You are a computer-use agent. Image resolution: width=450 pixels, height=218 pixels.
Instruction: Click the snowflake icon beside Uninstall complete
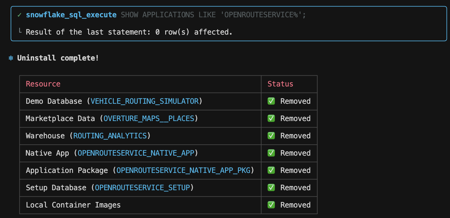click(x=11, y=58)
